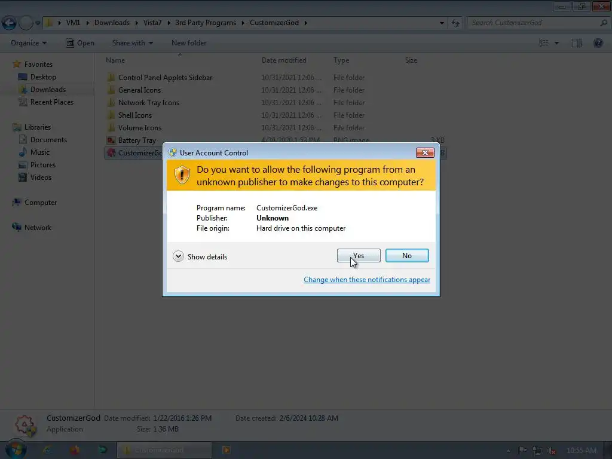Image resolution: width=612 pixels, height=459 pixels.
Task: Click the UAC shield warning icon
Action: (182, 175)
